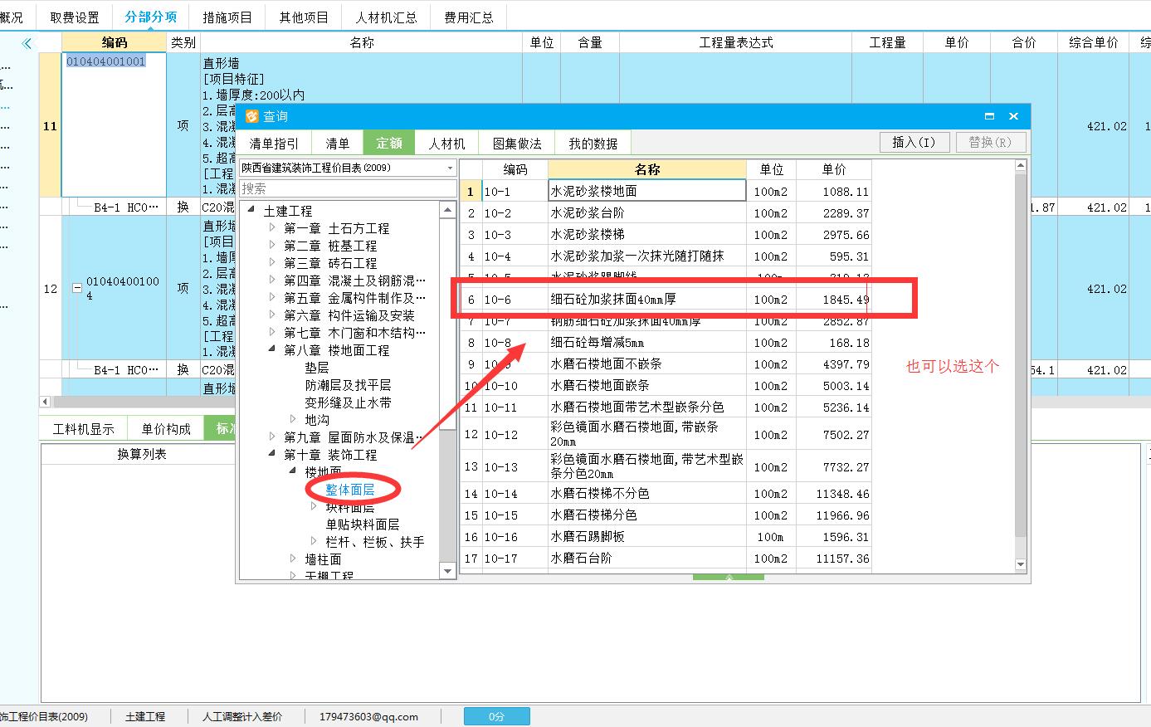This screenshot has height=727, width=1151.
Task: Switch to 措施项目 tab
Action: (x=227, y=17)
